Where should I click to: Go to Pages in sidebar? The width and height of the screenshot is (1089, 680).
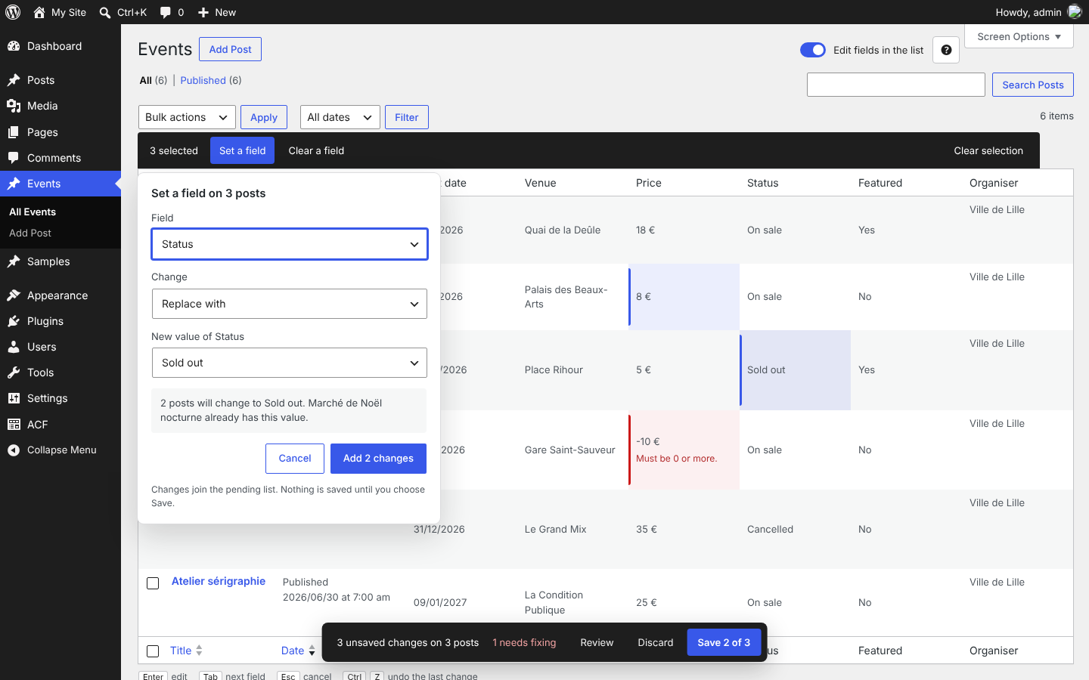(x=60, y=132)
